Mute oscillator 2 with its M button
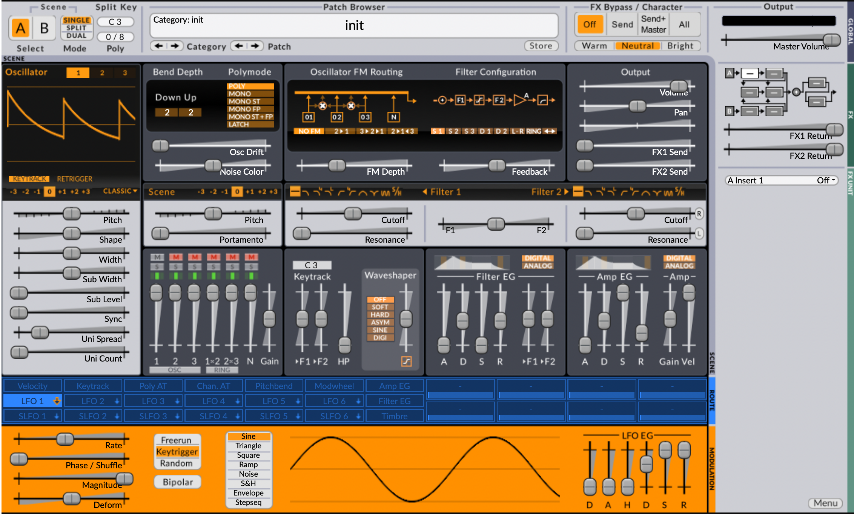This screenshot has height=514, width=854. (175, 257)
